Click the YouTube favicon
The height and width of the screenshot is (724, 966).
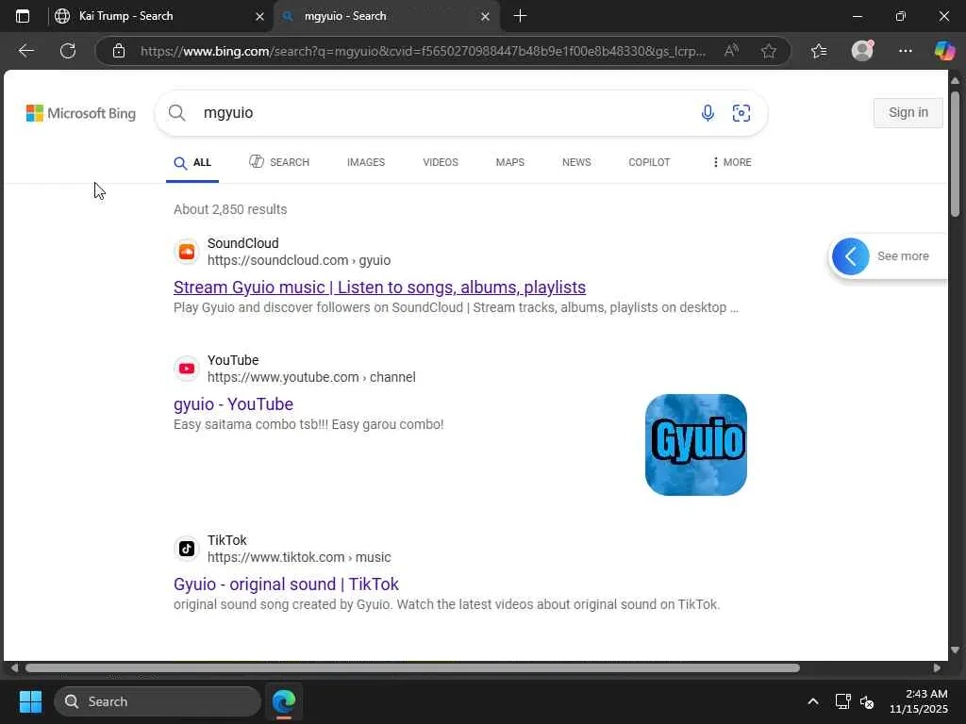187,369
